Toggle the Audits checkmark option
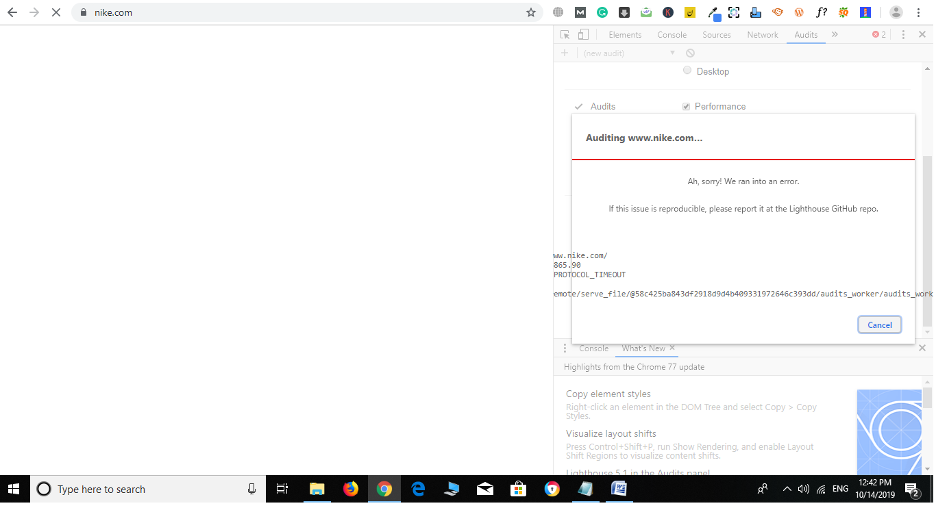 (x=579, y=106)
